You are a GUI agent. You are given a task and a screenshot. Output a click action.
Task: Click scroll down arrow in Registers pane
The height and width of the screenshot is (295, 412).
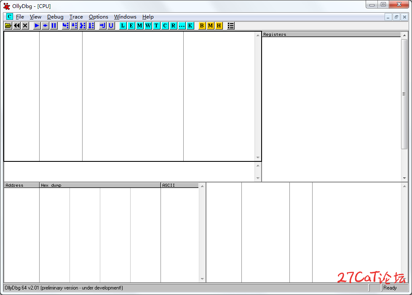point(404,178)
